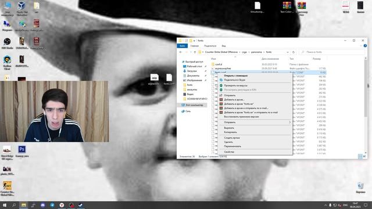Screen dimensions: 372x209
Task: Open Поделиться ribbon tab
Action: [x=210, y=46]
